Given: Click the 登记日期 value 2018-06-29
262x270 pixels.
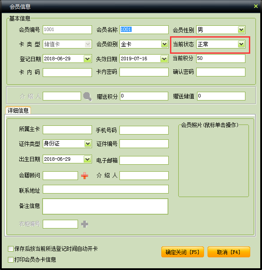Looking at the screenshot, I should 58,59.
